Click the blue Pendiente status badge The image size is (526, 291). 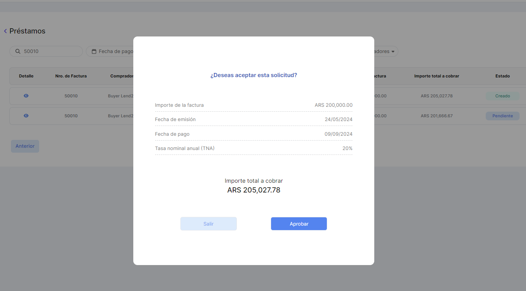point(502,116)
